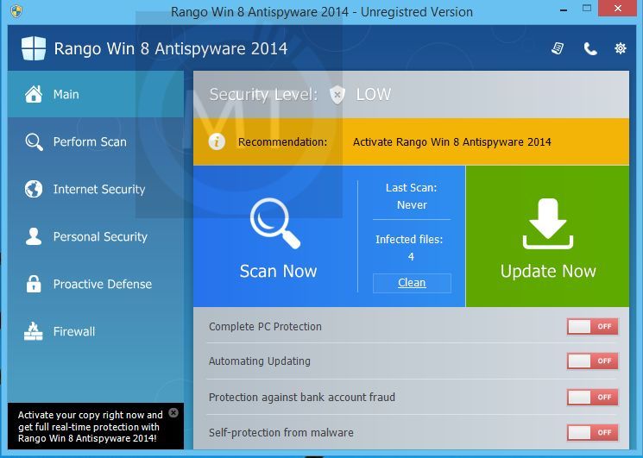Screen dimensions: 643x458
Task: Open the Firewall section
Action: tap(96, 331)
